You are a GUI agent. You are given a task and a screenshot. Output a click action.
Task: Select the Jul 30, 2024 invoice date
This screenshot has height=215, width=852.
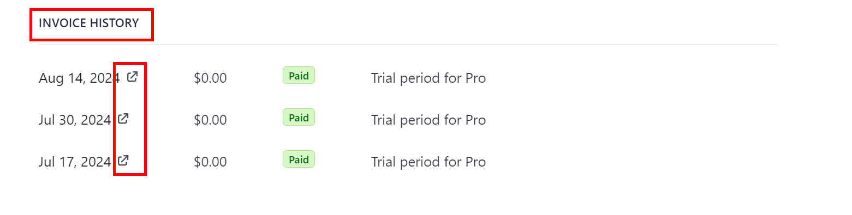coord(75,120)
